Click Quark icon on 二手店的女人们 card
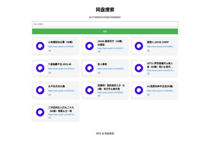The image size is (210, 158). click(40, 112)
